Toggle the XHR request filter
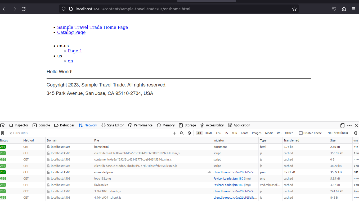Screen dimensions: 359x215 point(234,133)
